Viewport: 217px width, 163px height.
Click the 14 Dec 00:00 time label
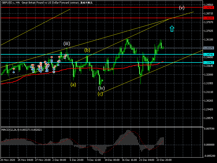[x=112, y=160]
